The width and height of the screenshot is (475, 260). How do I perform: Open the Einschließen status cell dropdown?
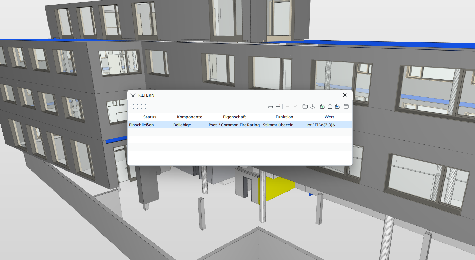click(x=150, y=125)
